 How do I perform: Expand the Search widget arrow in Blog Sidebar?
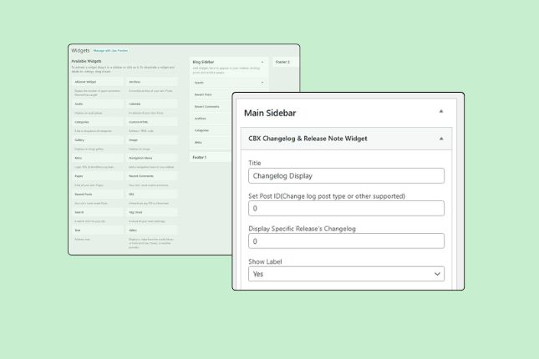pyautogui.click(x=262, y=83)
